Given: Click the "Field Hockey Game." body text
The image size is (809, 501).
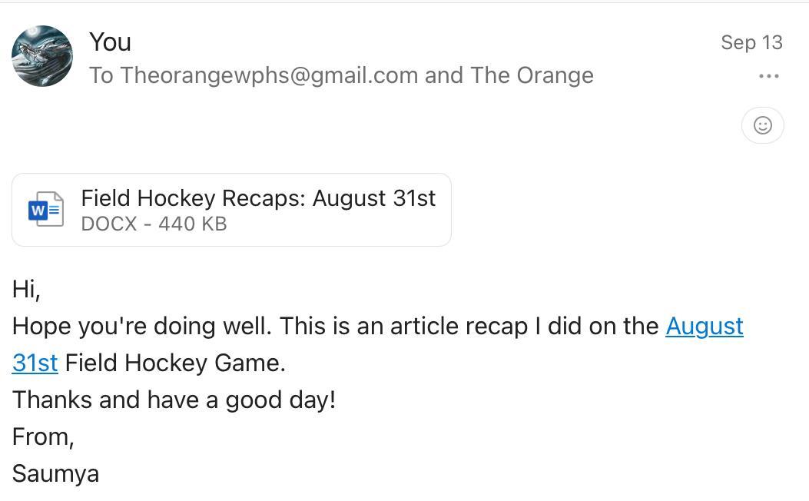Looking at the screenshot, I should [x=175, y=363].
